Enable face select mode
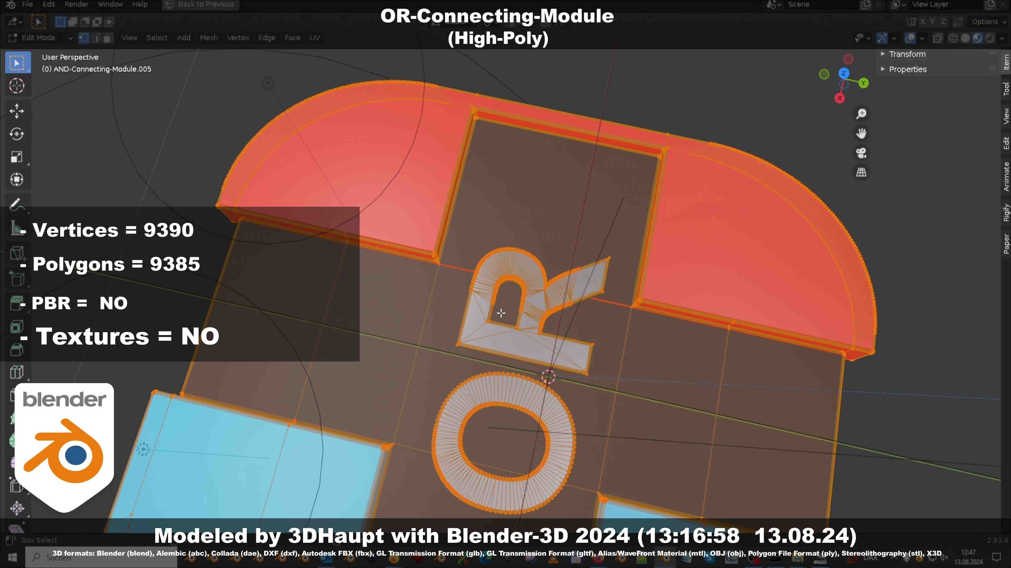 (108, 38)
